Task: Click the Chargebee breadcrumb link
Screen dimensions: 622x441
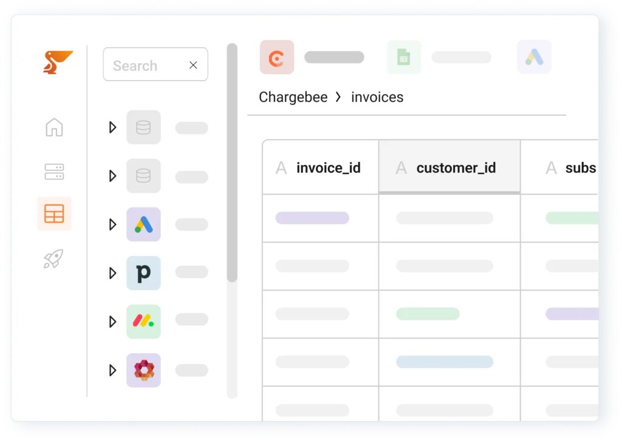Action: (293, 97)
